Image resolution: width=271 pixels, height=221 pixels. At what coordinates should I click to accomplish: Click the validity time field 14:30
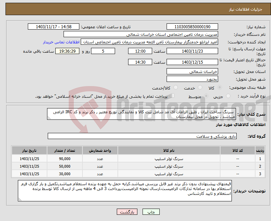pos(140,62)
